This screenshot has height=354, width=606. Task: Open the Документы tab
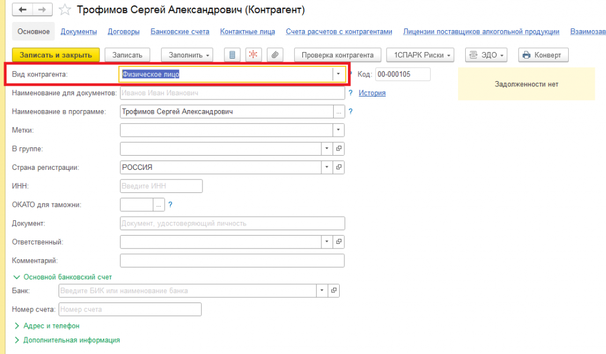[x=79, y=32]
